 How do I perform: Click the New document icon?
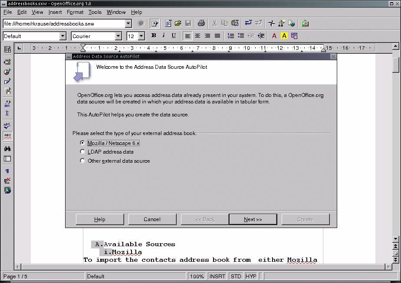click(168, 23)
